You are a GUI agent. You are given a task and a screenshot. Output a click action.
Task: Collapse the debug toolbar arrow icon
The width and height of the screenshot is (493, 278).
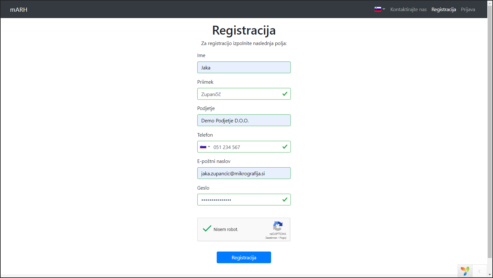click(x=479, y=271)
